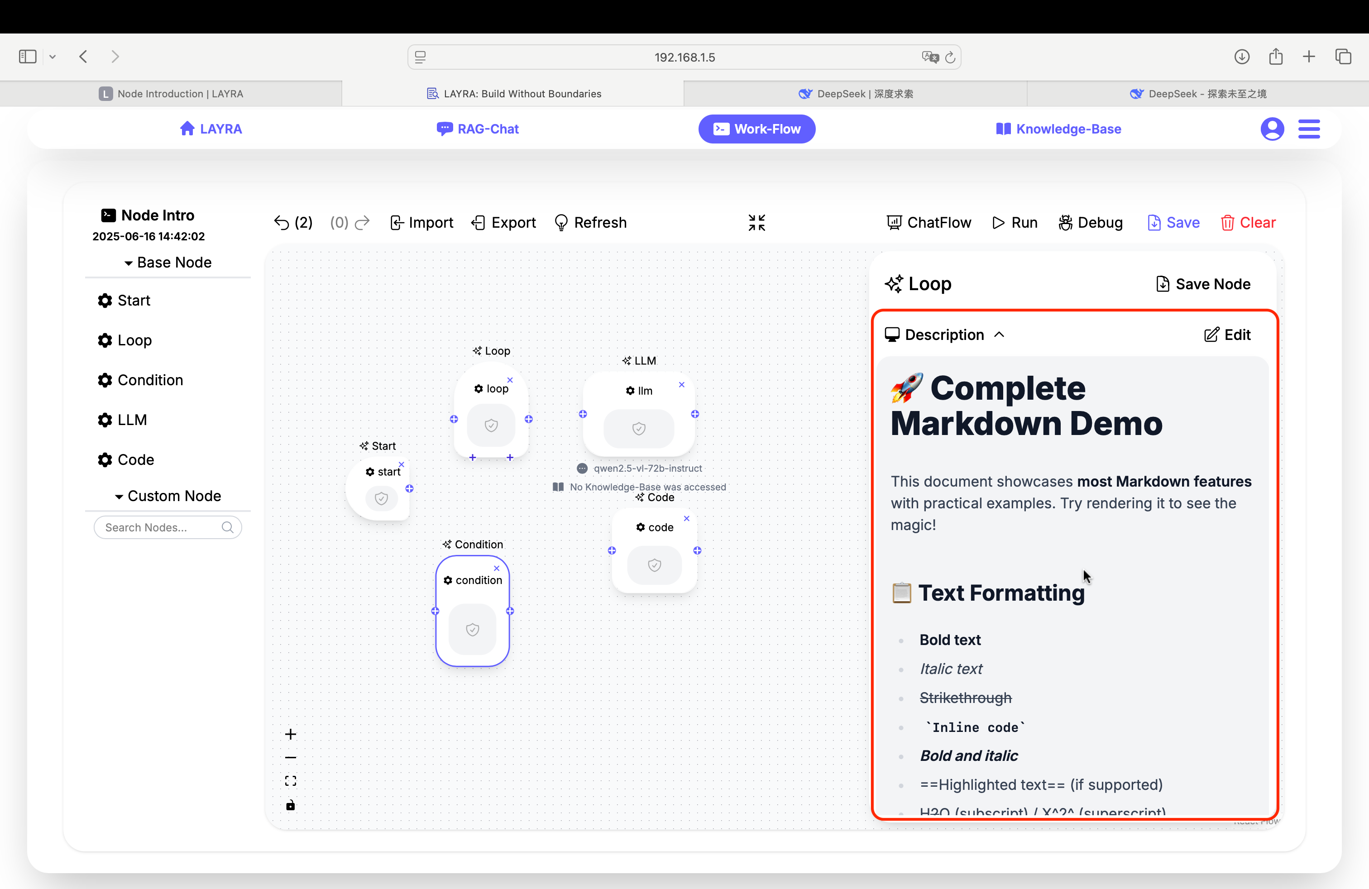Add a Loop node from sidebar
This screenshot has height=889, width=1369.
[x=124, y=340]
